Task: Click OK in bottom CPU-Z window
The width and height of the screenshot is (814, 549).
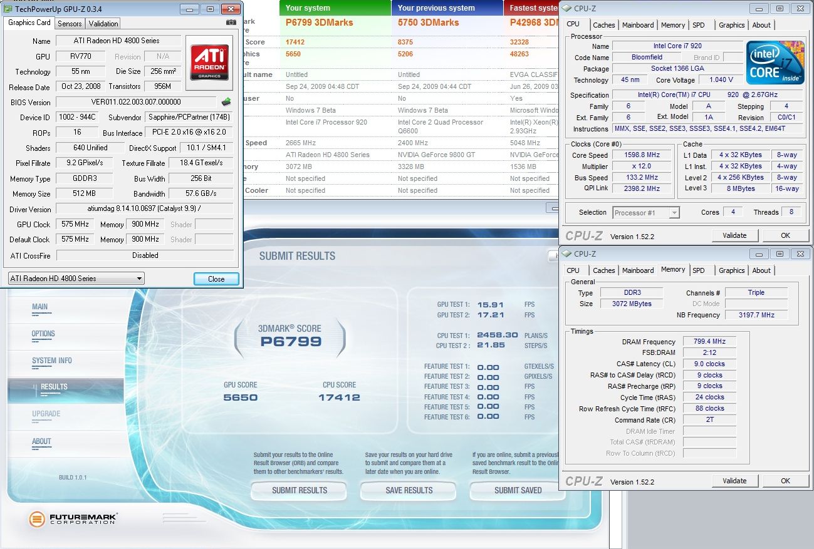Action: click(x=786, y=481)
